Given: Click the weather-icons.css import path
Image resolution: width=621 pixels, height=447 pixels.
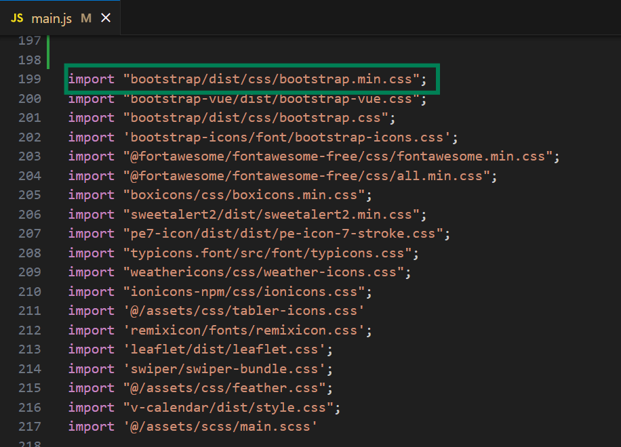Looking at the screenshot, I should coord(264,272).
